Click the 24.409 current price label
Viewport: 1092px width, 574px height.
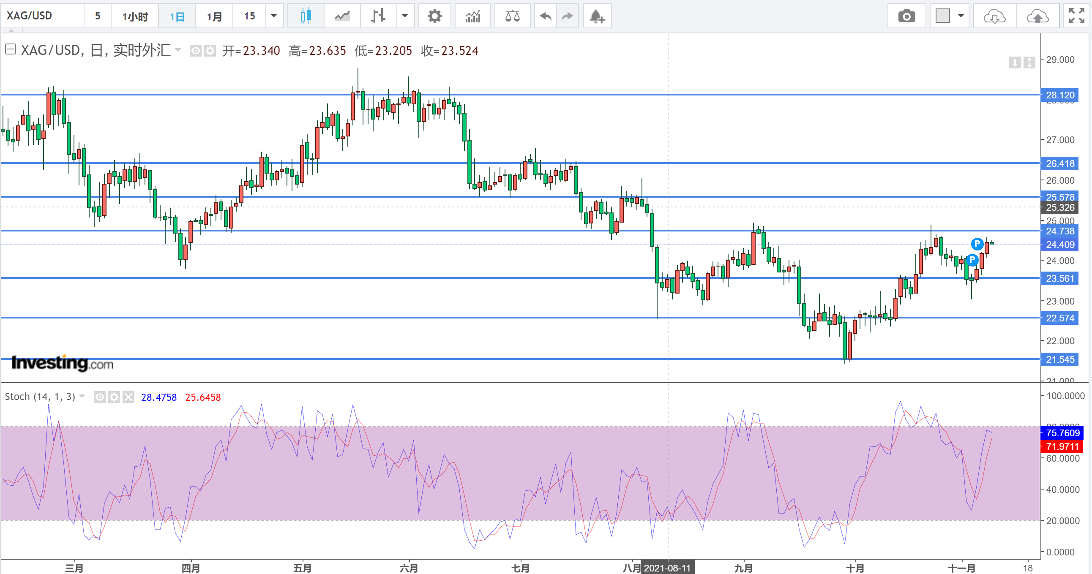point(1060,245)
